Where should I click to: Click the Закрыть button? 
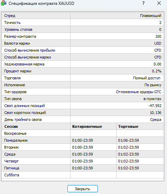83,189
